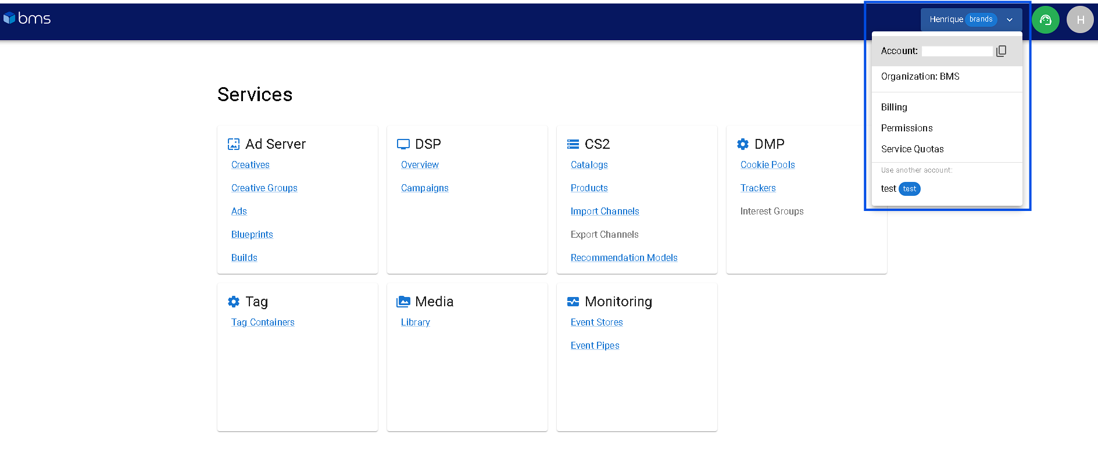1098x476 pixels.
Task: Click the bms logo icon
Action: 9,19
